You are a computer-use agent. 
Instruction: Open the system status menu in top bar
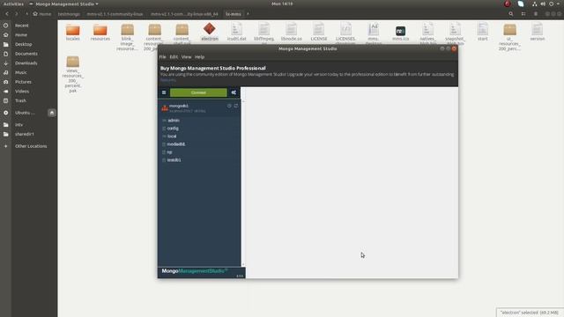click(545, 4)
